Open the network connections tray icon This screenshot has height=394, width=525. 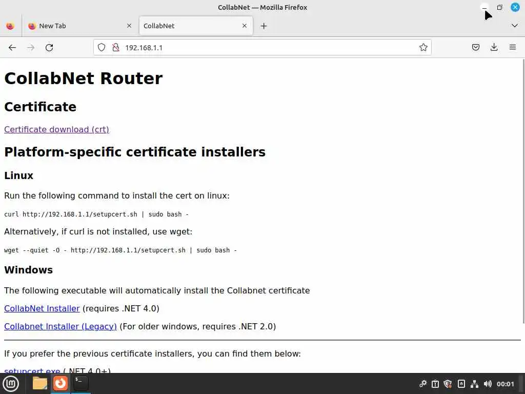pyautogui.click(x=474, y=384)
